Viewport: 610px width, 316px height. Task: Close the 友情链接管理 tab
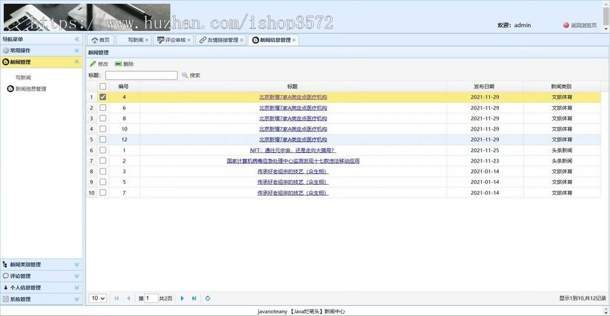[241, 40]
